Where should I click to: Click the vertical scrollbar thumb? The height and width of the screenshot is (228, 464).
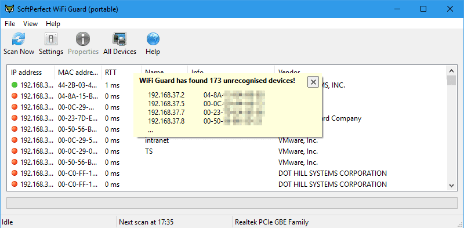451,81
